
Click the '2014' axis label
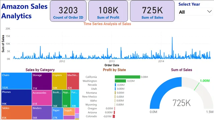point(161,61)
